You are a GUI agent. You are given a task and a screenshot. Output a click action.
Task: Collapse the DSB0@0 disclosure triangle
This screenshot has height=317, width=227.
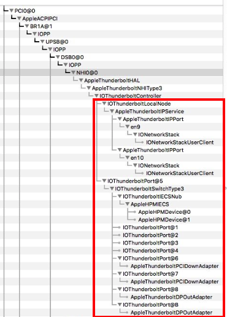(58, 57)
